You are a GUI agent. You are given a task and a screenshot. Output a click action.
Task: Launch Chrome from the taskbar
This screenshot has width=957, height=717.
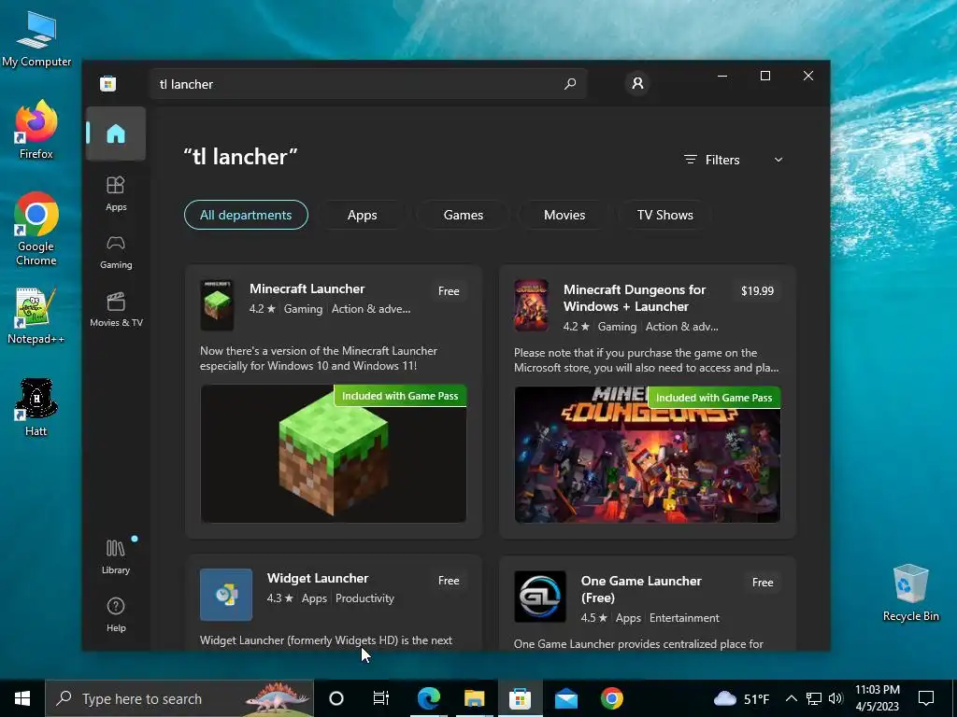coord(611,698)
